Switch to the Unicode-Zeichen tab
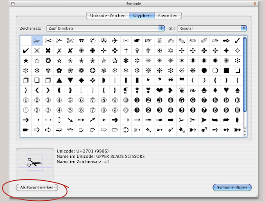Image resolution: width=265 pixels, height=203 pixels. (107, 16)
